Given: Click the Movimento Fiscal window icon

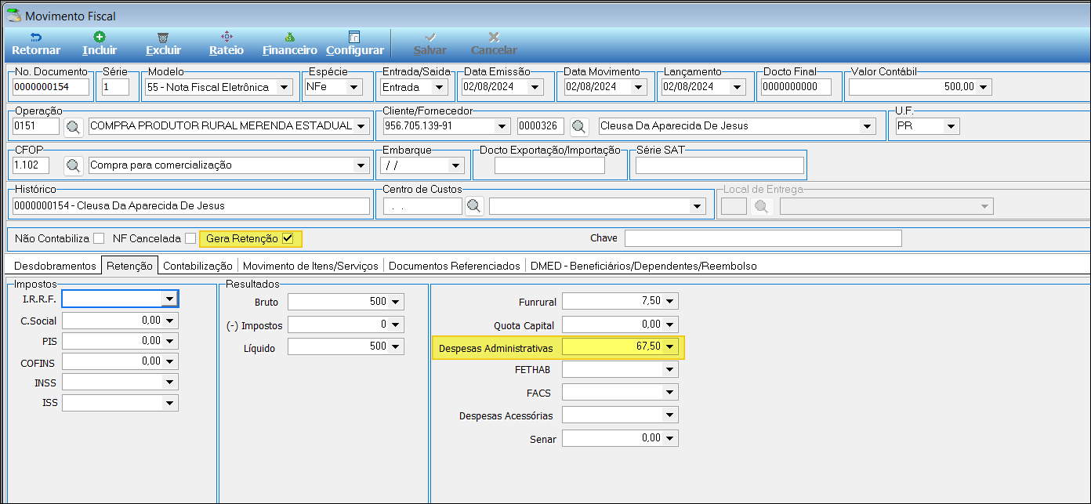Looking at the screenshot, I should (x=13, y=15).
